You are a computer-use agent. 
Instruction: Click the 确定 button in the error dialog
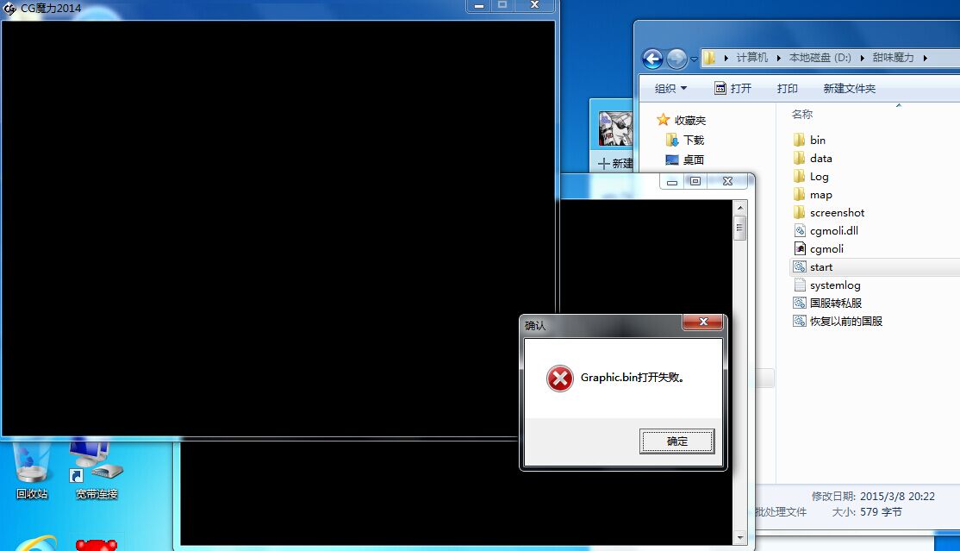[x=676, y=441]
